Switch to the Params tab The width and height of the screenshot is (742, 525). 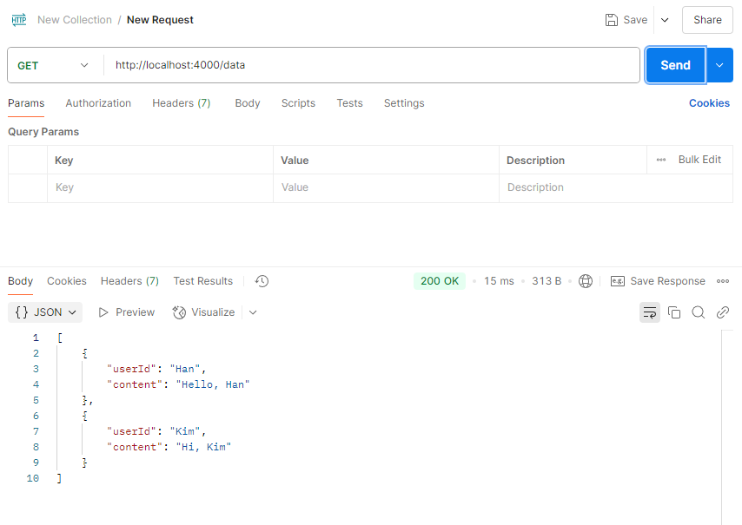[x=26, y=103]
